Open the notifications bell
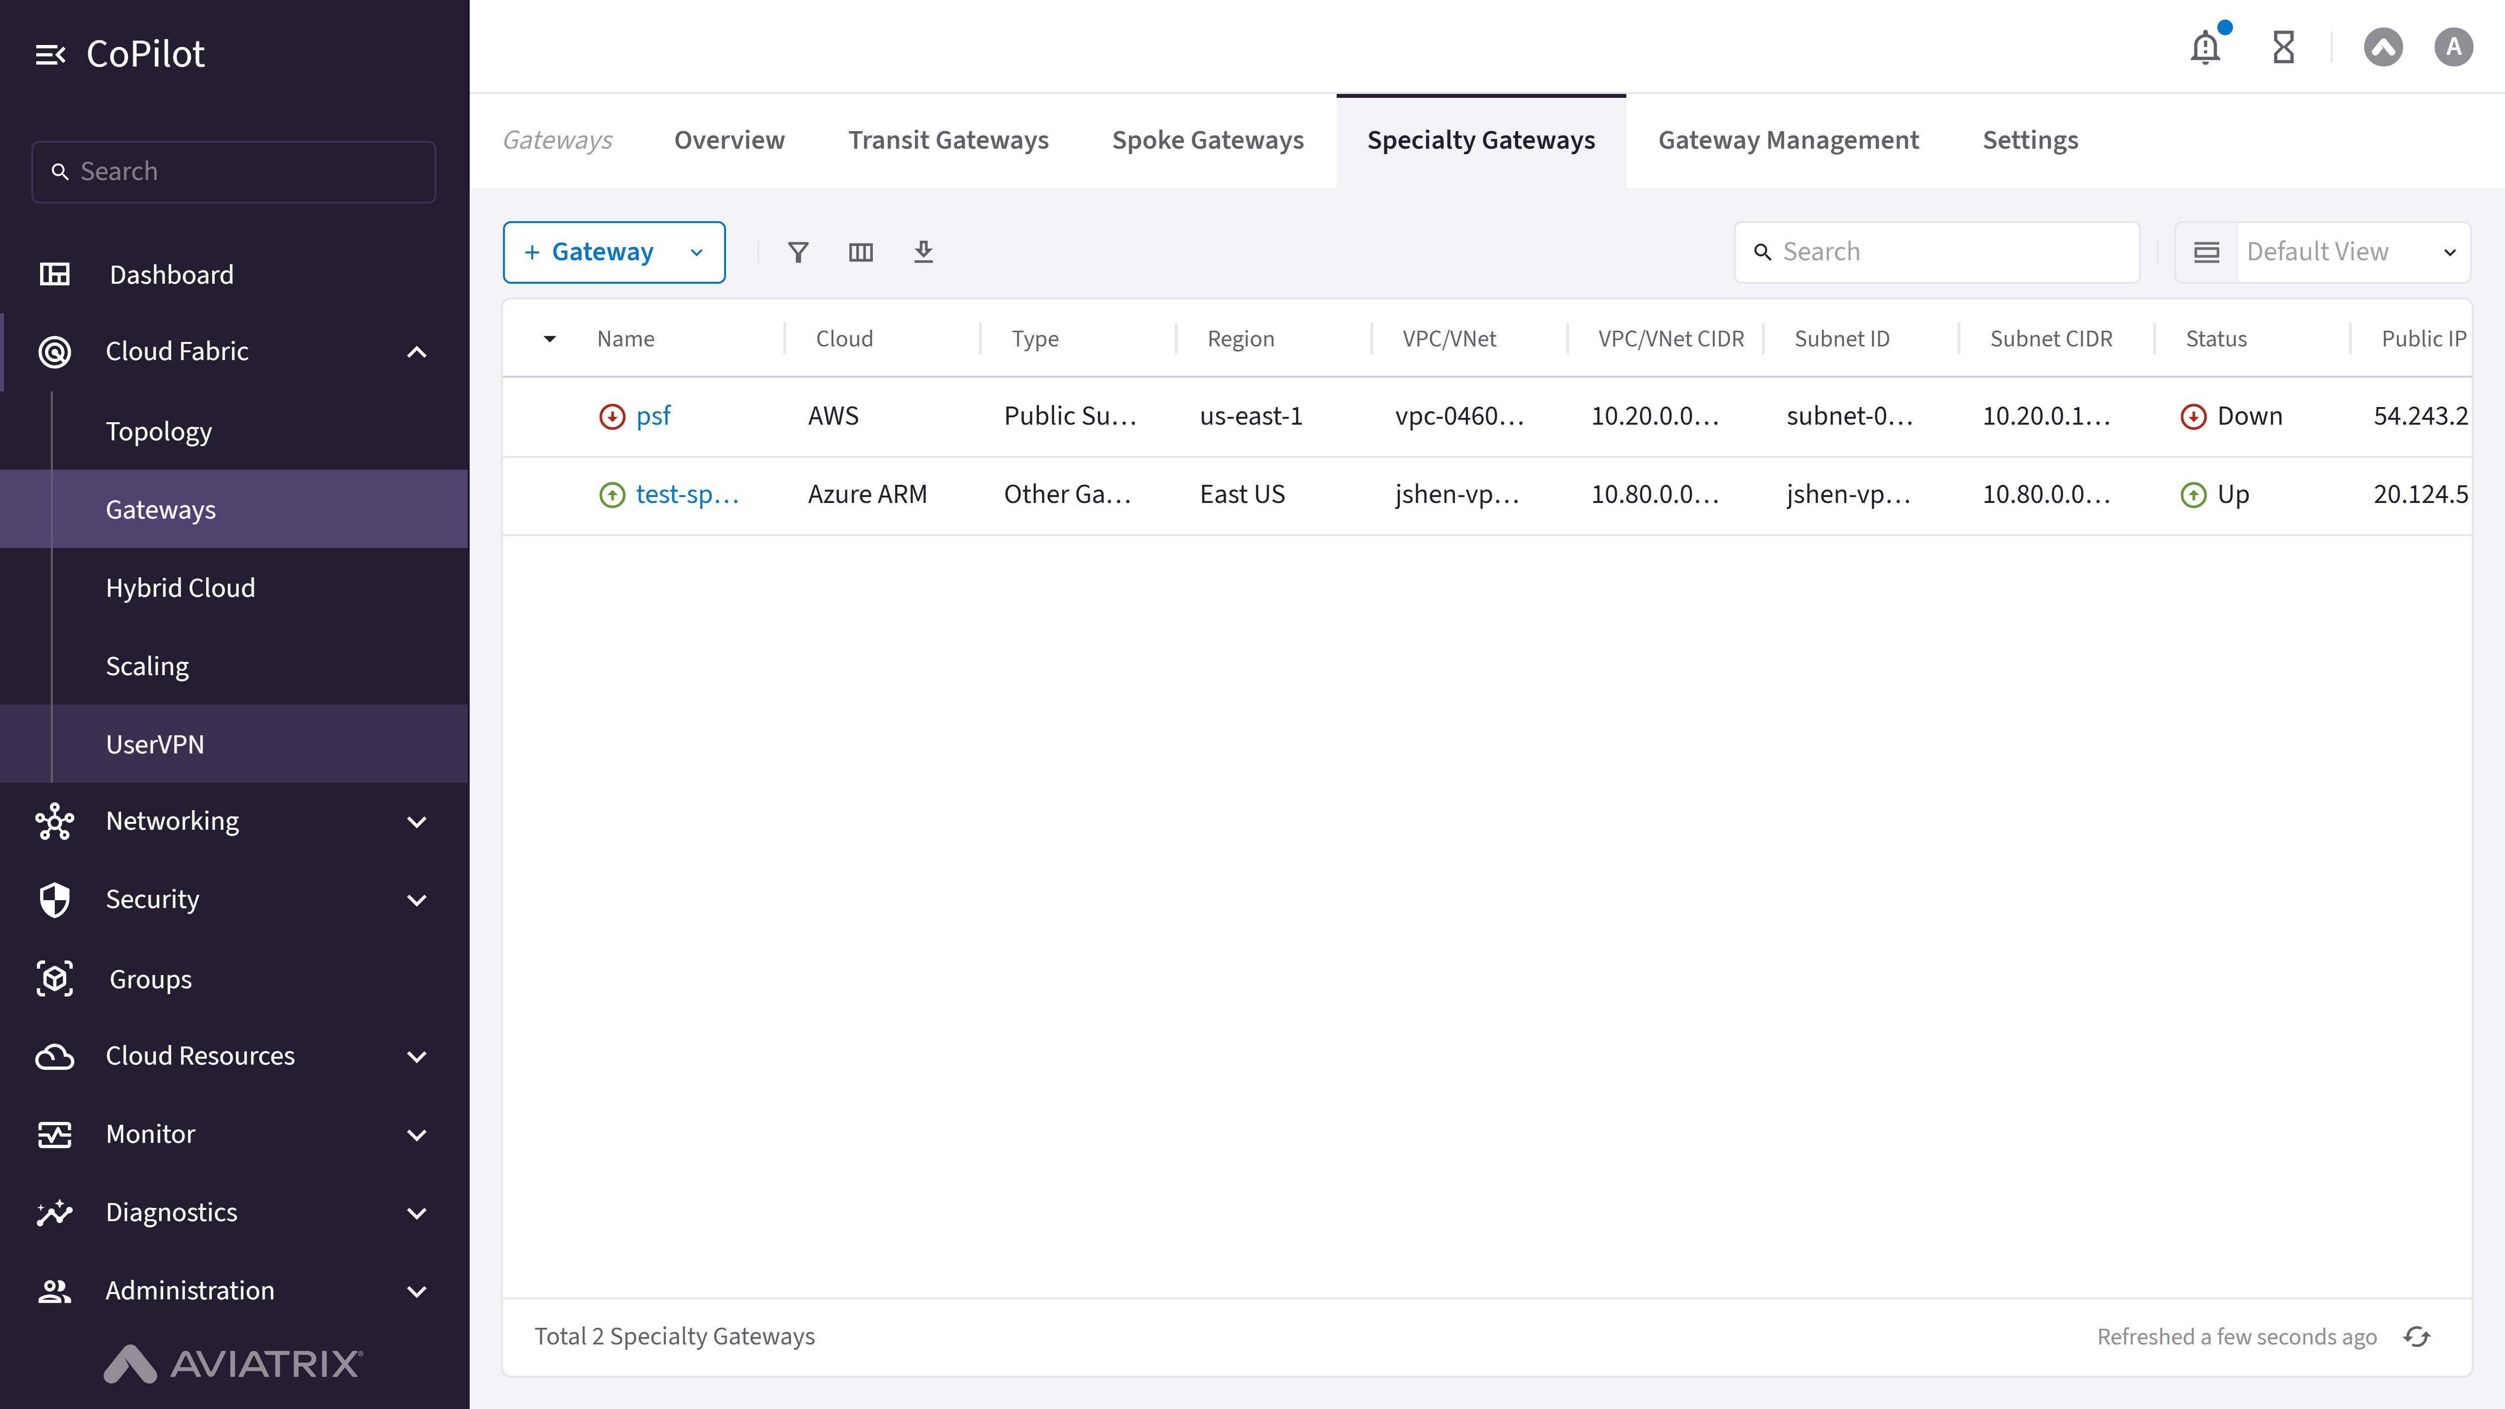Screen dimensions: 2505x1409 click(x=2206, y=46)
